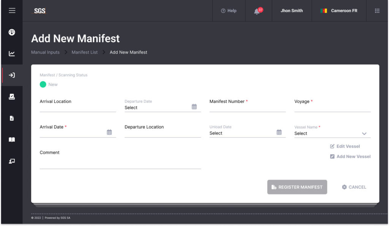Expand Vessel Name chevron arrow
Image resolution: width=389 pixels, height=226 pixels.
click(x=364, y=134)
